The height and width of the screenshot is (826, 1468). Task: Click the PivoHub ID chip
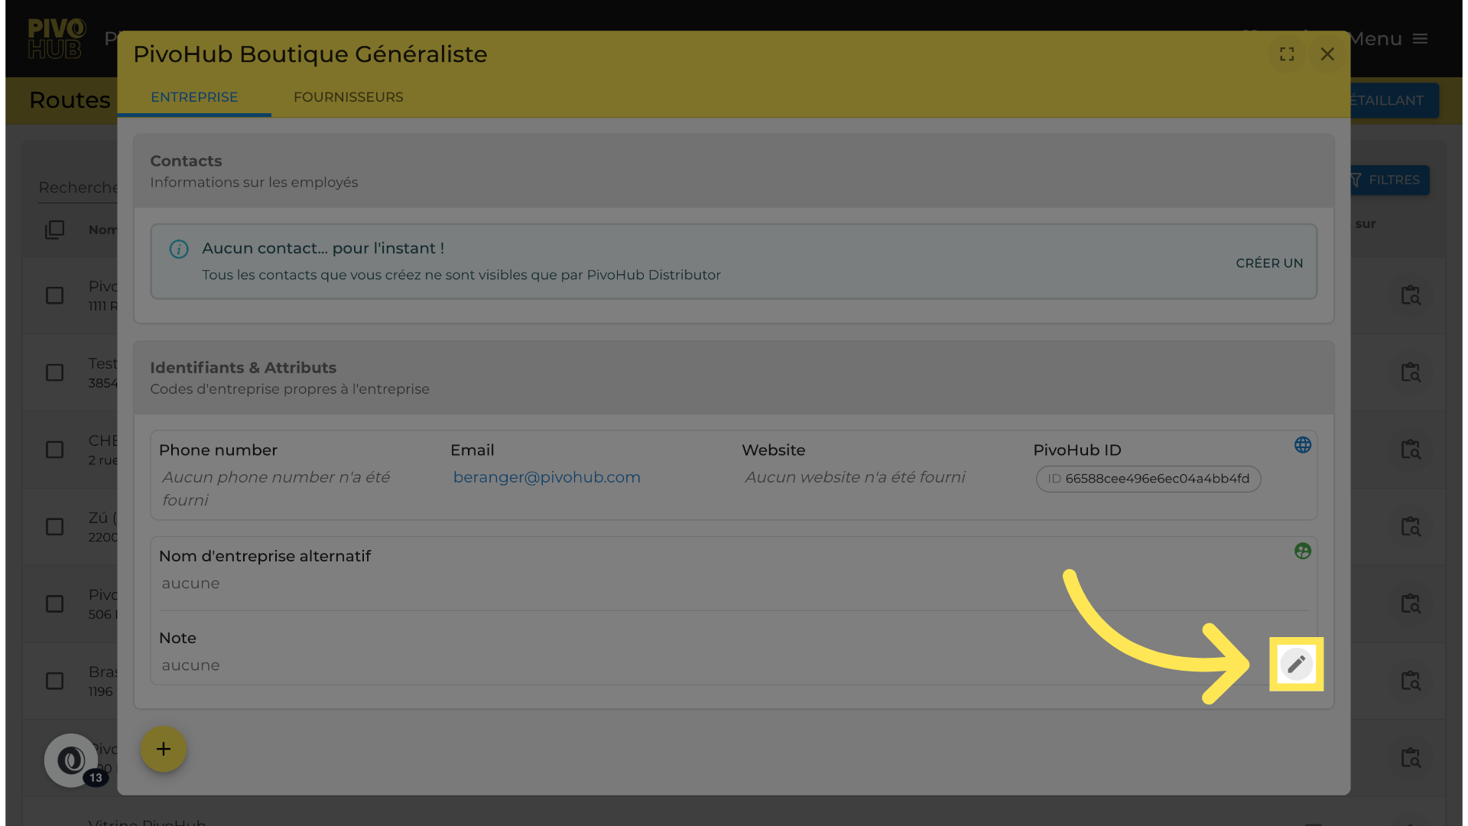coord(1148,479)
